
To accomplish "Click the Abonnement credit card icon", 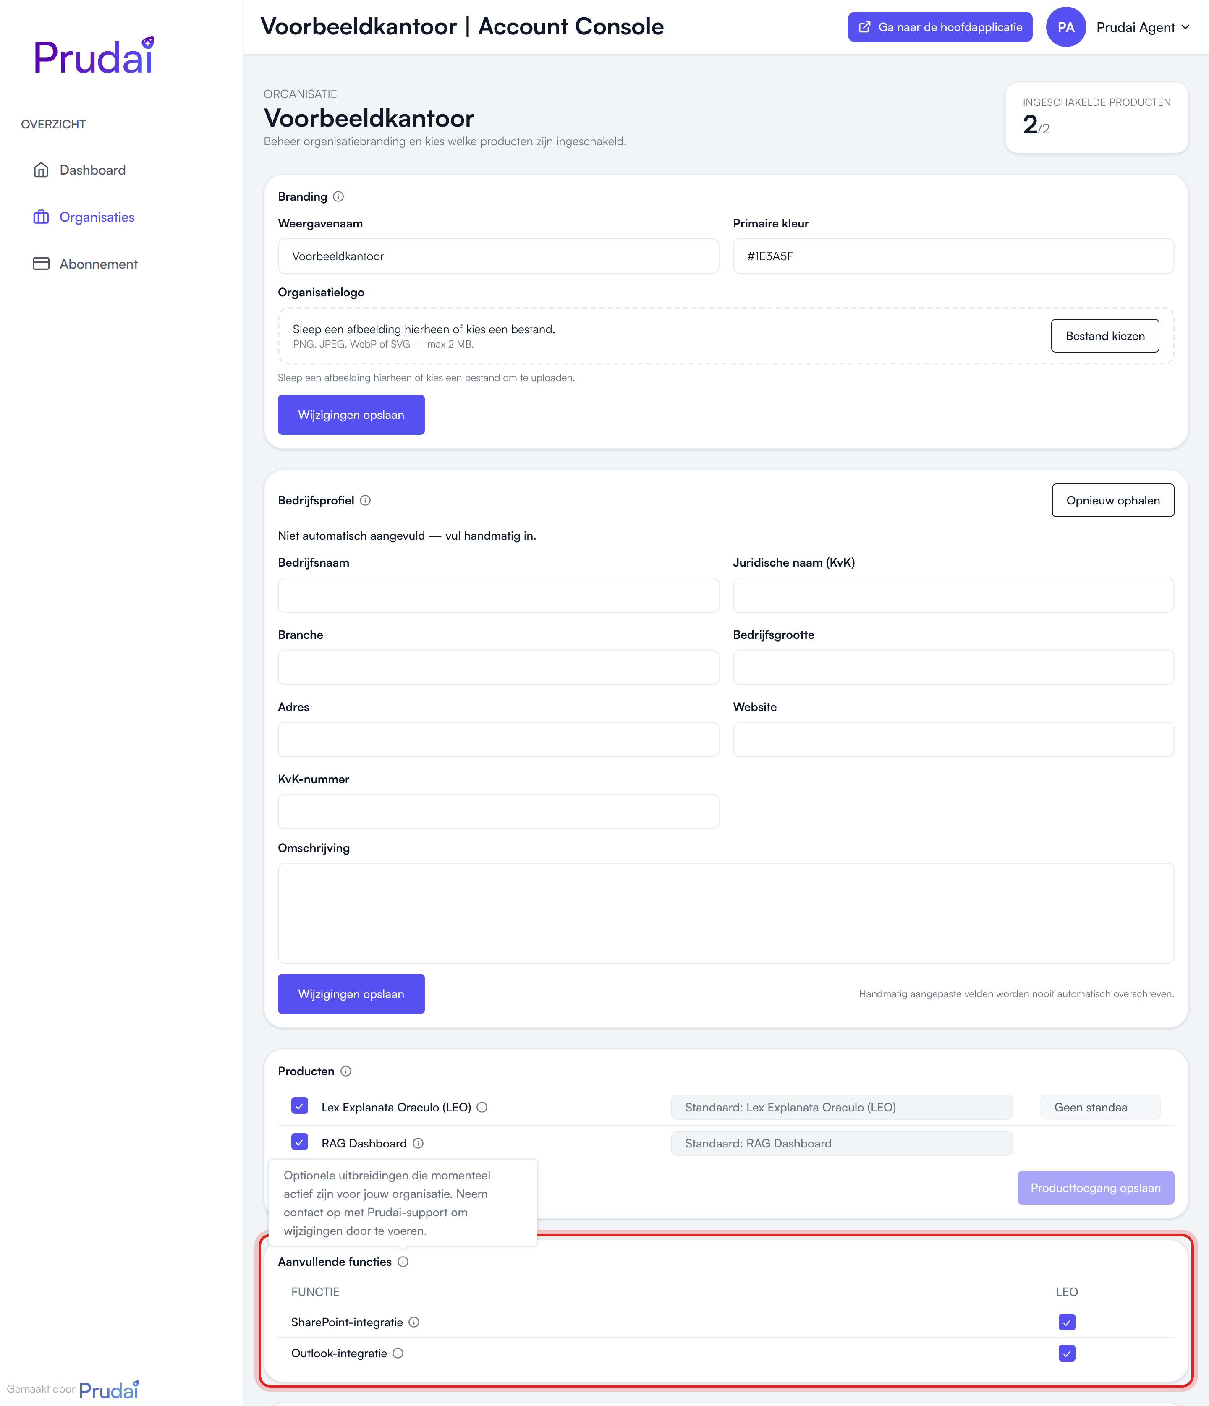I will click(x=41, y=264).
